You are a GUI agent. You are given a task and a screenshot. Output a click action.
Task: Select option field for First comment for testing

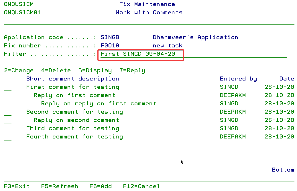click(8, 88)
